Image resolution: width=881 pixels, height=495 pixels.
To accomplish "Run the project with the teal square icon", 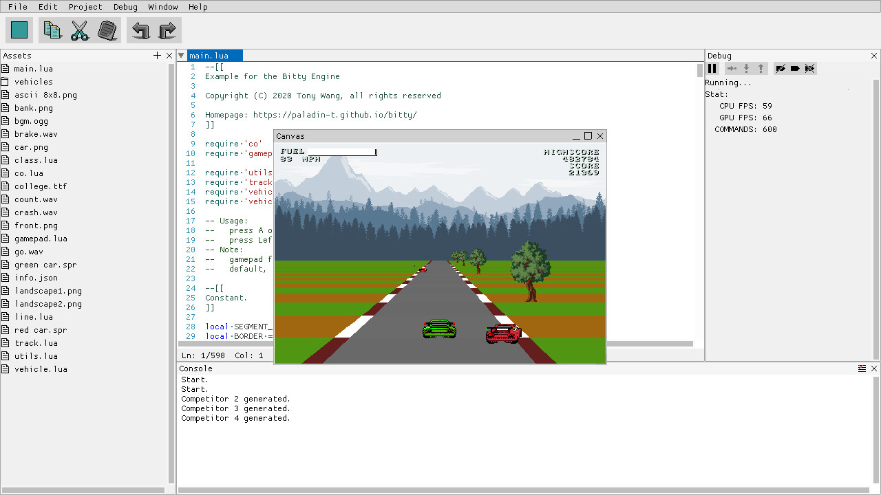I will click(19, 30).
